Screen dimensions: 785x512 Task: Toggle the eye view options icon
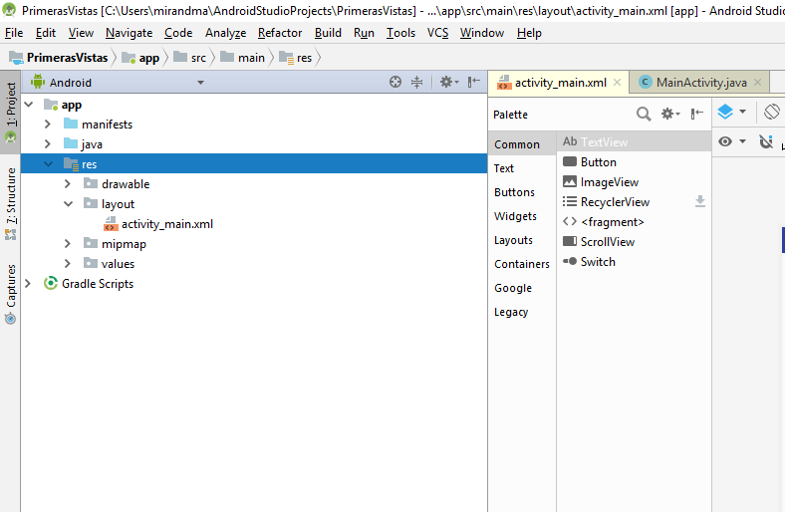click(x=726, y=142)
